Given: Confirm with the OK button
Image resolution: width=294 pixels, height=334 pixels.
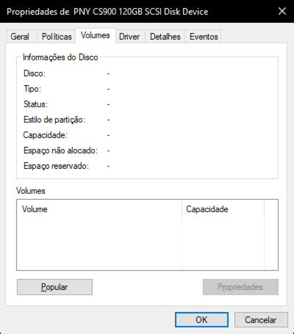Looking at the screenshot, I should tap(202, 319).
